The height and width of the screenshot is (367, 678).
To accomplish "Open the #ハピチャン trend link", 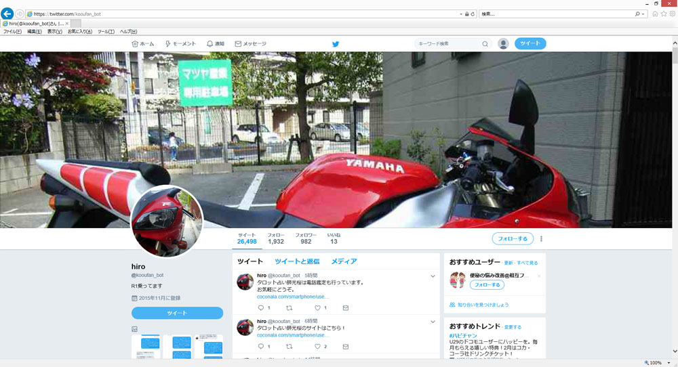I will click(x=464, y=335).
